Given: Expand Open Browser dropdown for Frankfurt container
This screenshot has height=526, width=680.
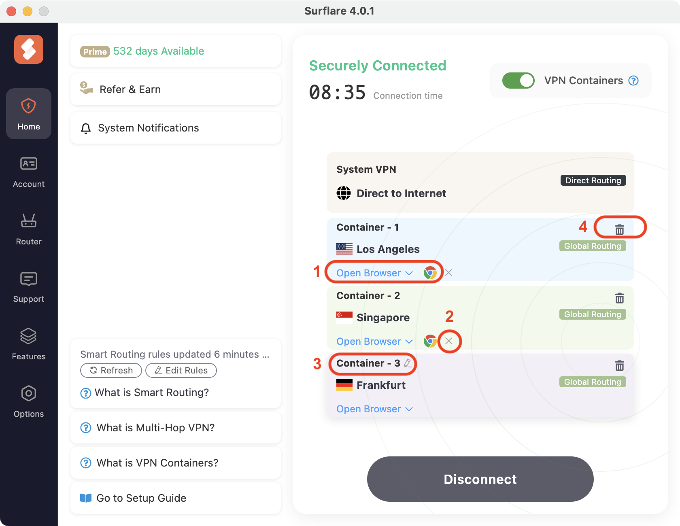Looking at the screenshot, I should pyautogui.click(x=374, y=409).
